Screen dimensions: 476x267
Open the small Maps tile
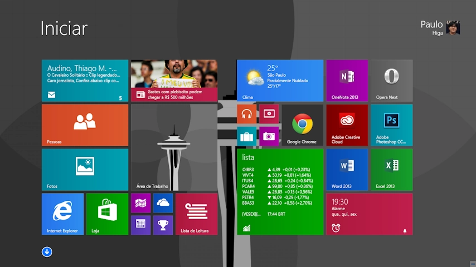(x=140, y=203)
